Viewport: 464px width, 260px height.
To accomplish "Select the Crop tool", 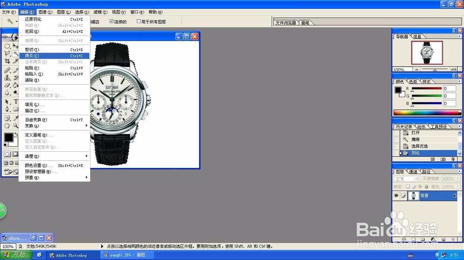I will pos(7,61).
